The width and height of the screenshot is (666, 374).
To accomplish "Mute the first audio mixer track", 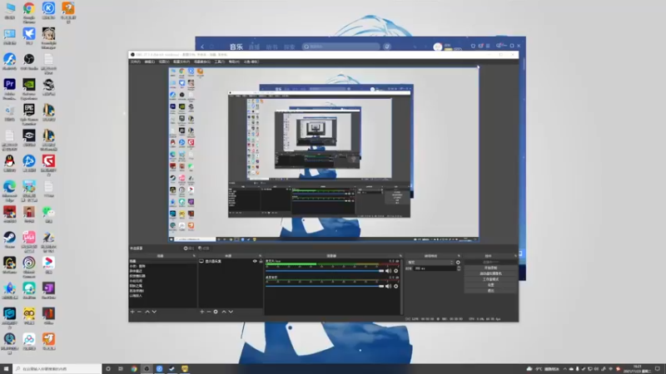I will [x=388, y=271].
